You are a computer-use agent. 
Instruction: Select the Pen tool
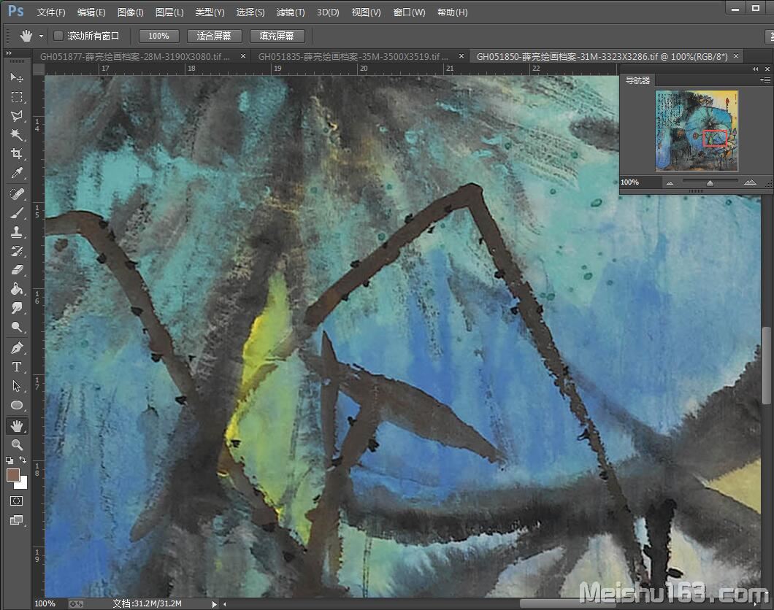[17, 348]
